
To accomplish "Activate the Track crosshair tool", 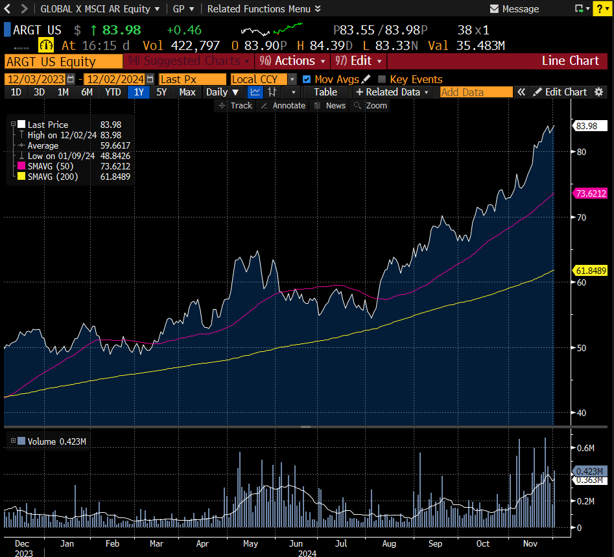I will coord(235,105).
